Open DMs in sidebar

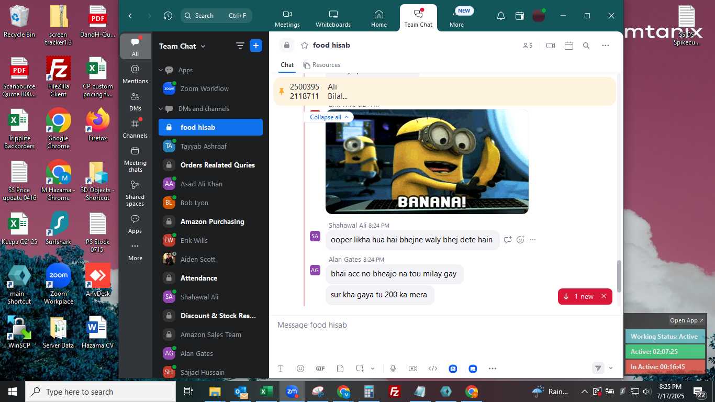pos(135,101)
